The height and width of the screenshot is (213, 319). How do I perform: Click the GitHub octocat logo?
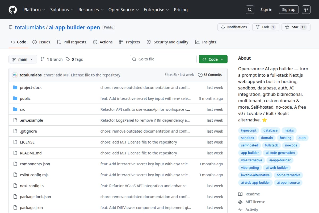click(x=13, y=10)
